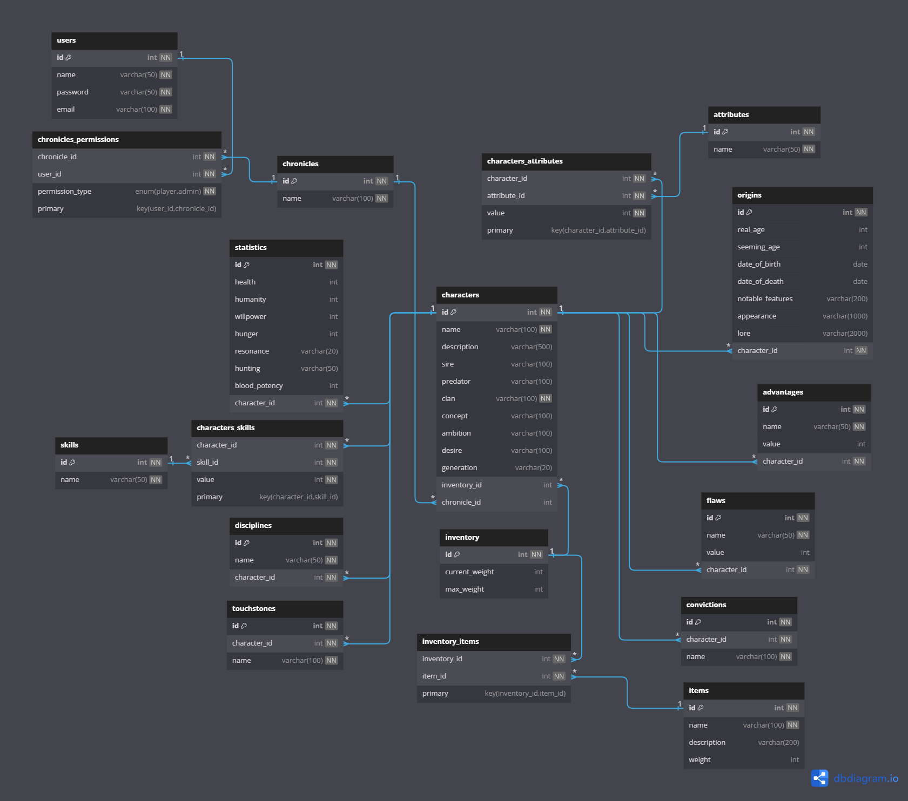Click the dbdiagram.io share logo icon
Screen dimensions: 908x801
tap(819, 778)
